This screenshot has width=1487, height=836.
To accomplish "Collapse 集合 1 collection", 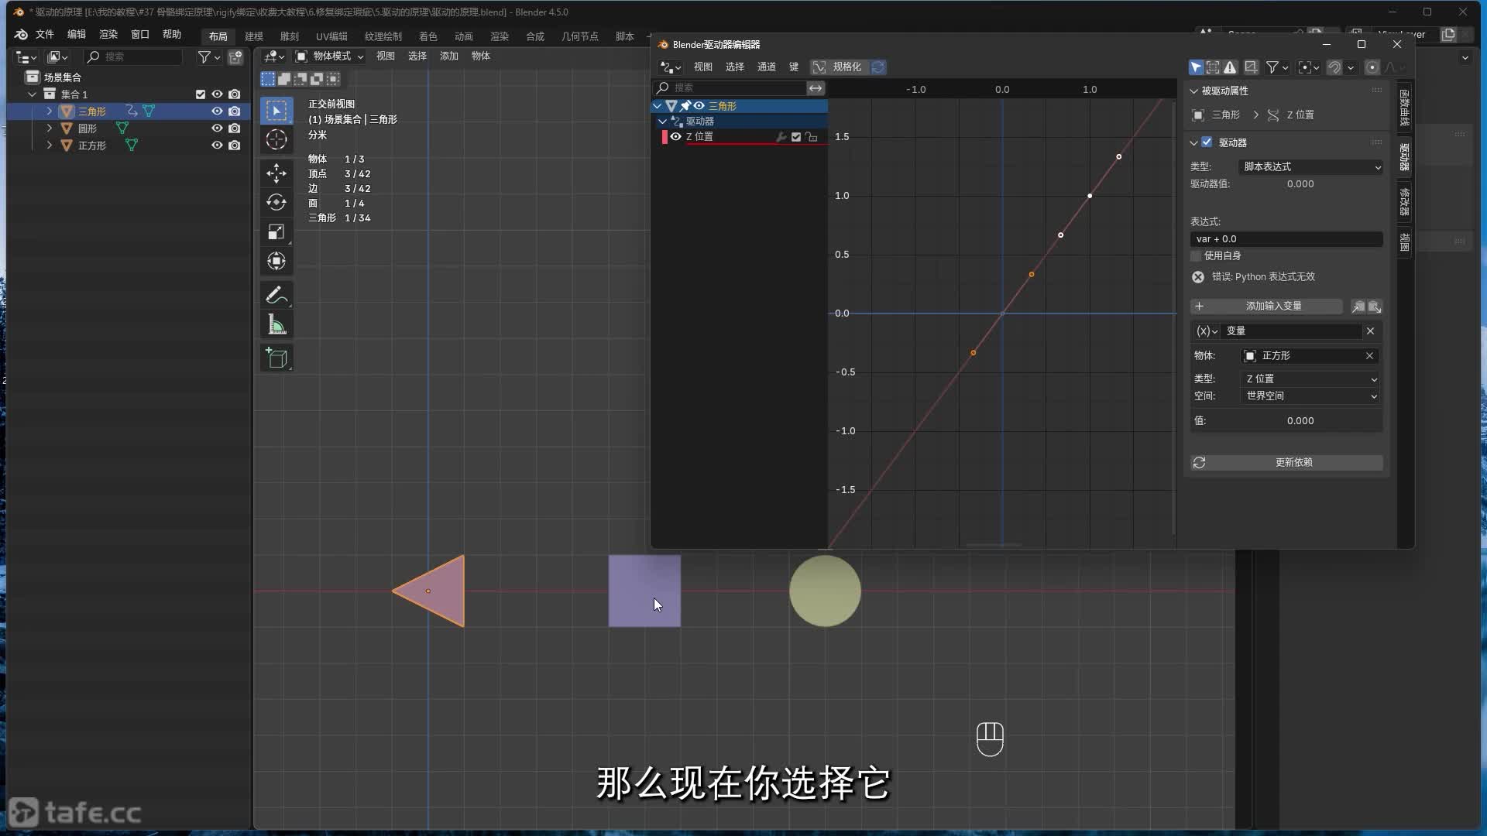I will [x=33, y=94].
